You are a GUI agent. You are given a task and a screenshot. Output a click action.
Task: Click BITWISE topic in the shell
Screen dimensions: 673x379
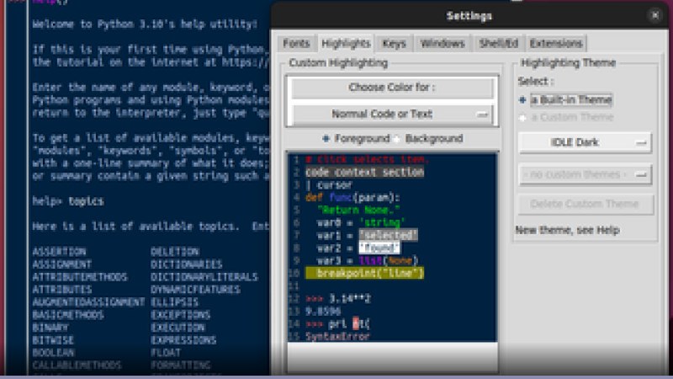click(53, 340)
